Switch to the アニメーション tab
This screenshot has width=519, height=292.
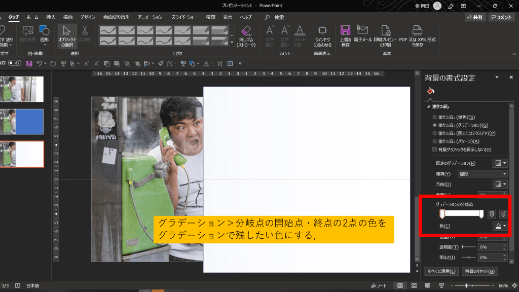tap(150, 17)
